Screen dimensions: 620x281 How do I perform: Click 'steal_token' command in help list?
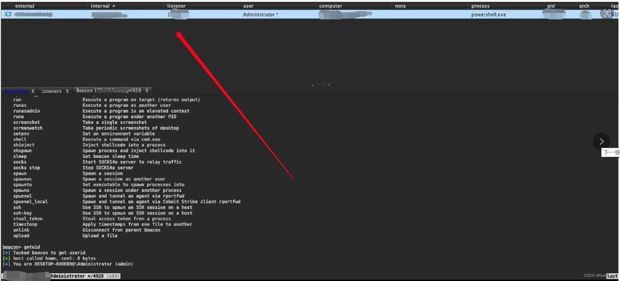click(28, 219)
